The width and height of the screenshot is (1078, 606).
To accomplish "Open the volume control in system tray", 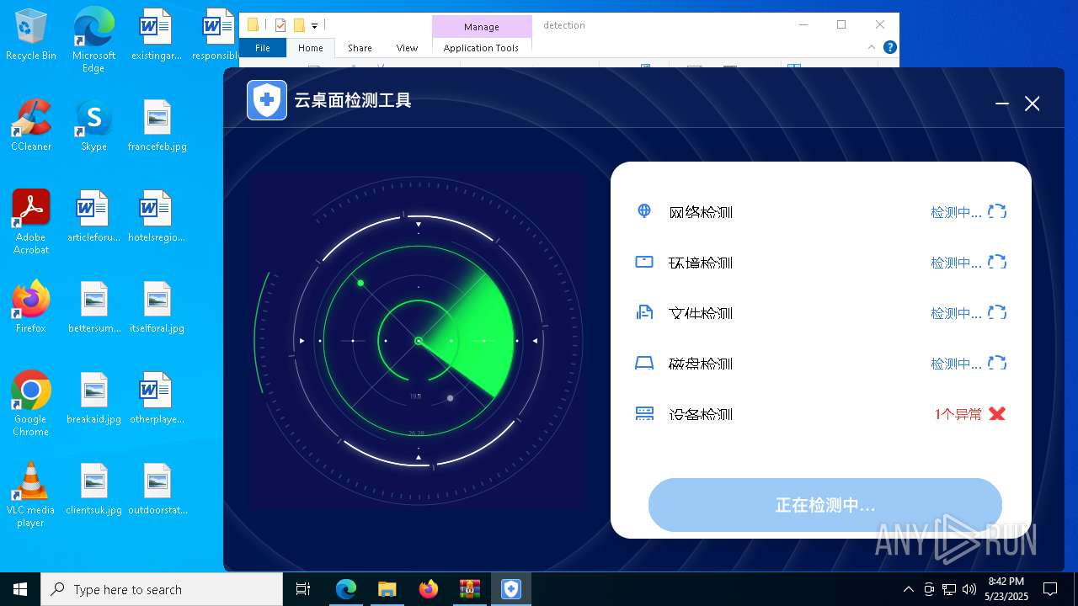I will click(x=969, y=589).
